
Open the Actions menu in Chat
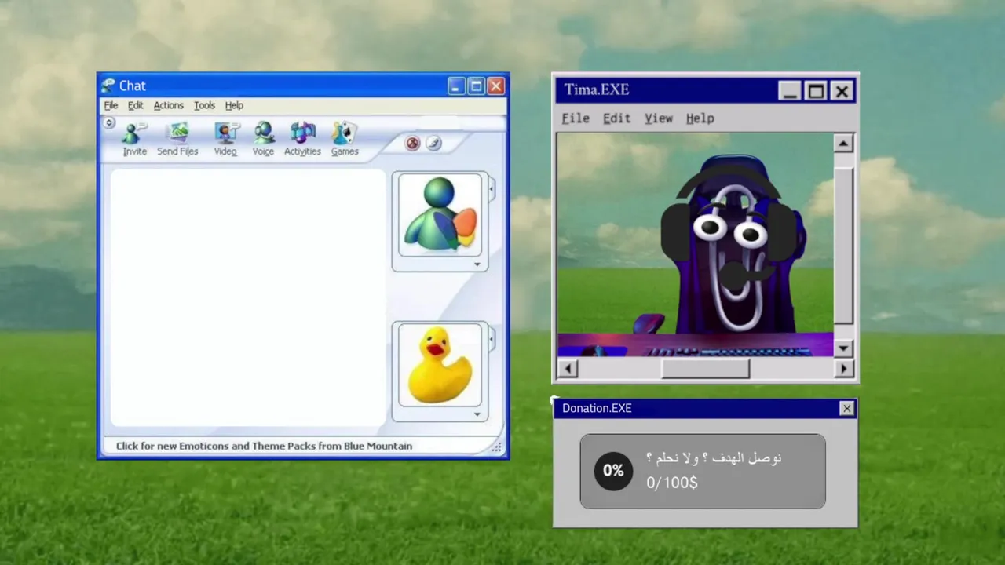tap(168, 105)
